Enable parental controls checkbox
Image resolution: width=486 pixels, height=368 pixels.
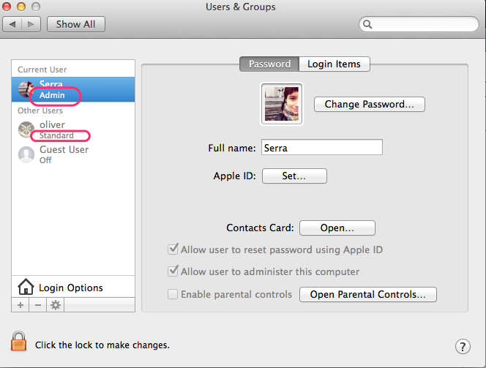(173, 294)
